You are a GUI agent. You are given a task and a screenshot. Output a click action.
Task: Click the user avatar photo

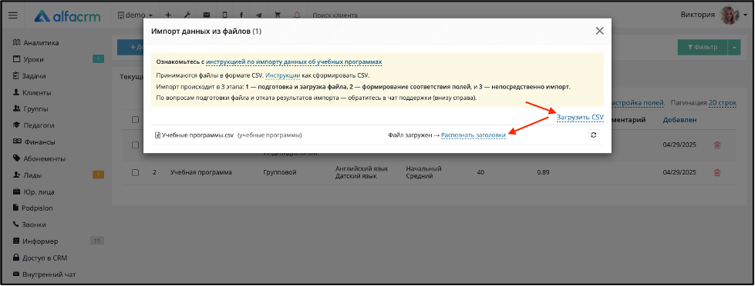730,15
